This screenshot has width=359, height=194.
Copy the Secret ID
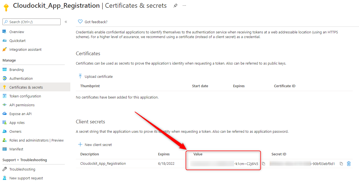coord(341,163)
